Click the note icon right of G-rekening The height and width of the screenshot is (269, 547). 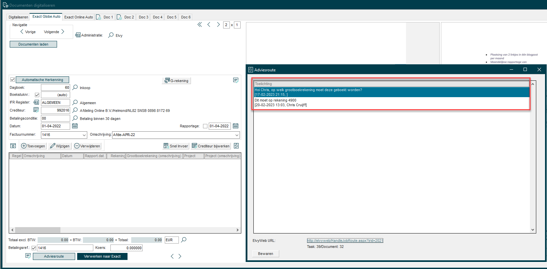(236, 80)
